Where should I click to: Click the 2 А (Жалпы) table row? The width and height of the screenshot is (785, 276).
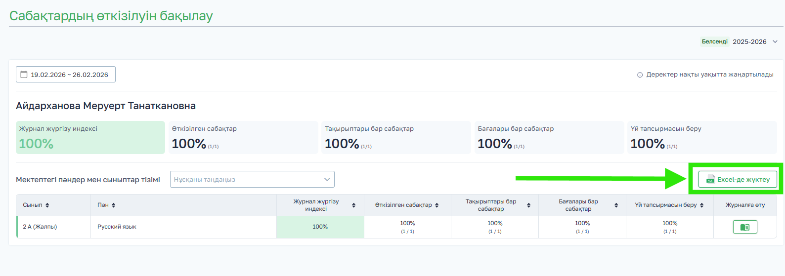(396, 227)
